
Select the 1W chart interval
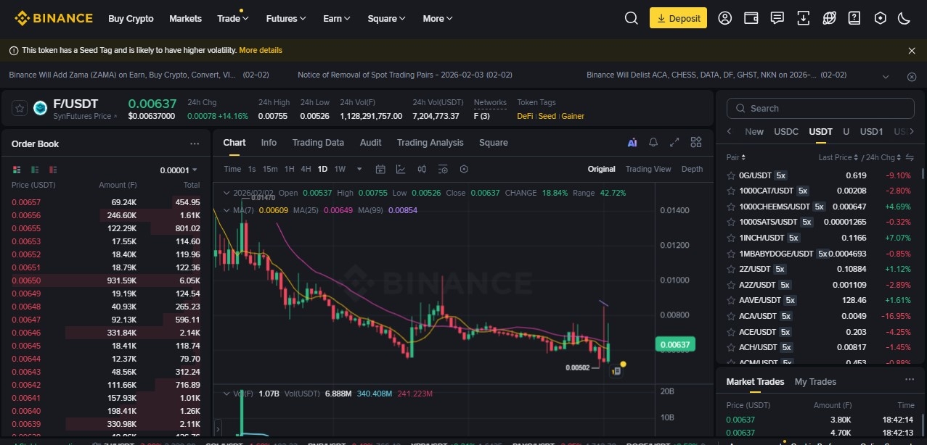(340, 169)
